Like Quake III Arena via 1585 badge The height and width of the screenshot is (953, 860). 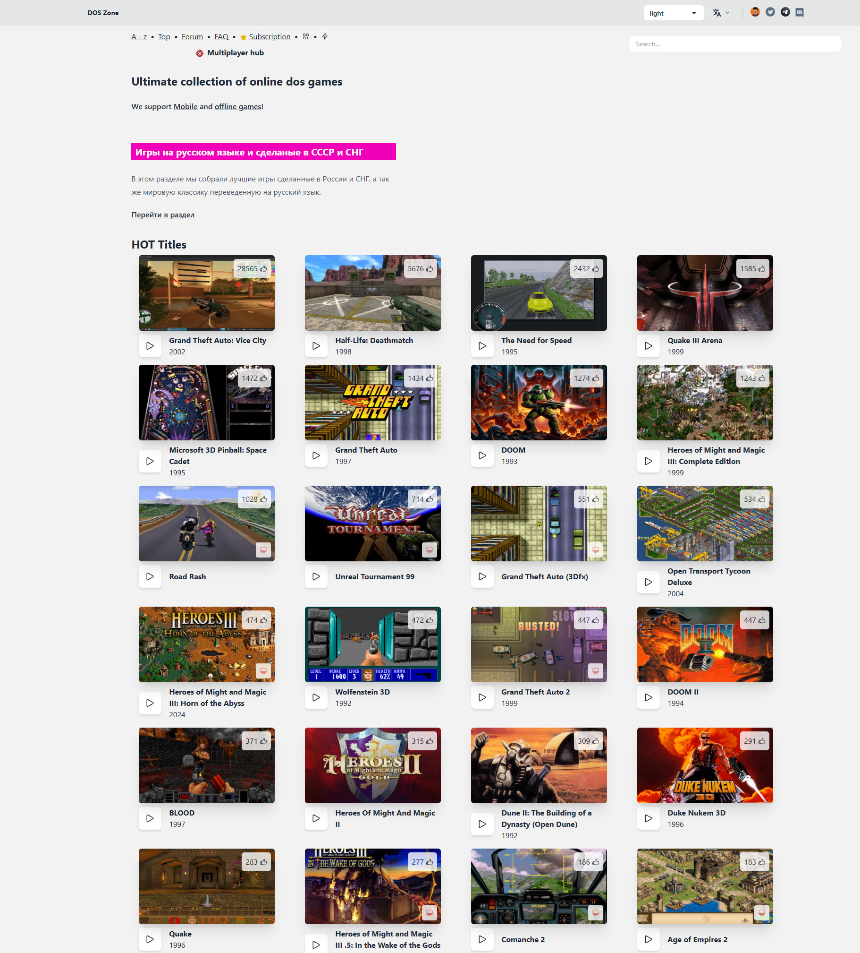coord(753,269)
